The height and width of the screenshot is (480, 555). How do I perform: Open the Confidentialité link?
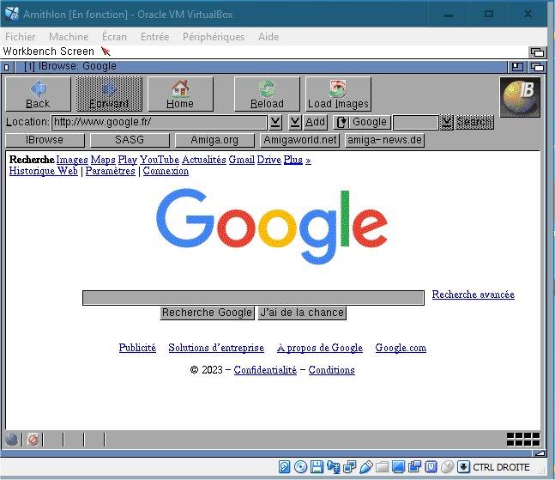click(265, 370)
